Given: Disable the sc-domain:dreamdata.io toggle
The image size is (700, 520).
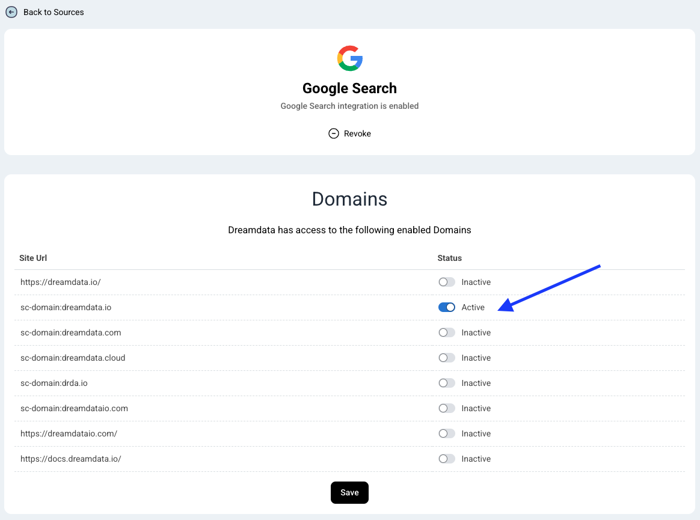Looking at the screenshot, I should [446, 307].
